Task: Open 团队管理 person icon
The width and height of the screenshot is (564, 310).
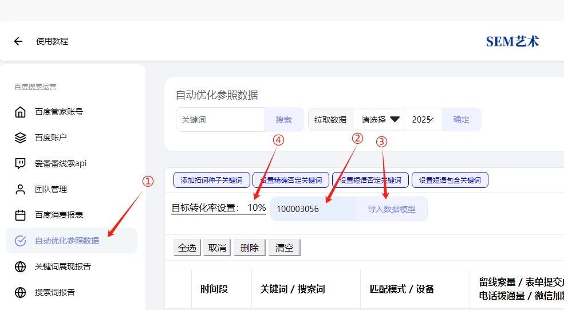Action: coord(21,189)
